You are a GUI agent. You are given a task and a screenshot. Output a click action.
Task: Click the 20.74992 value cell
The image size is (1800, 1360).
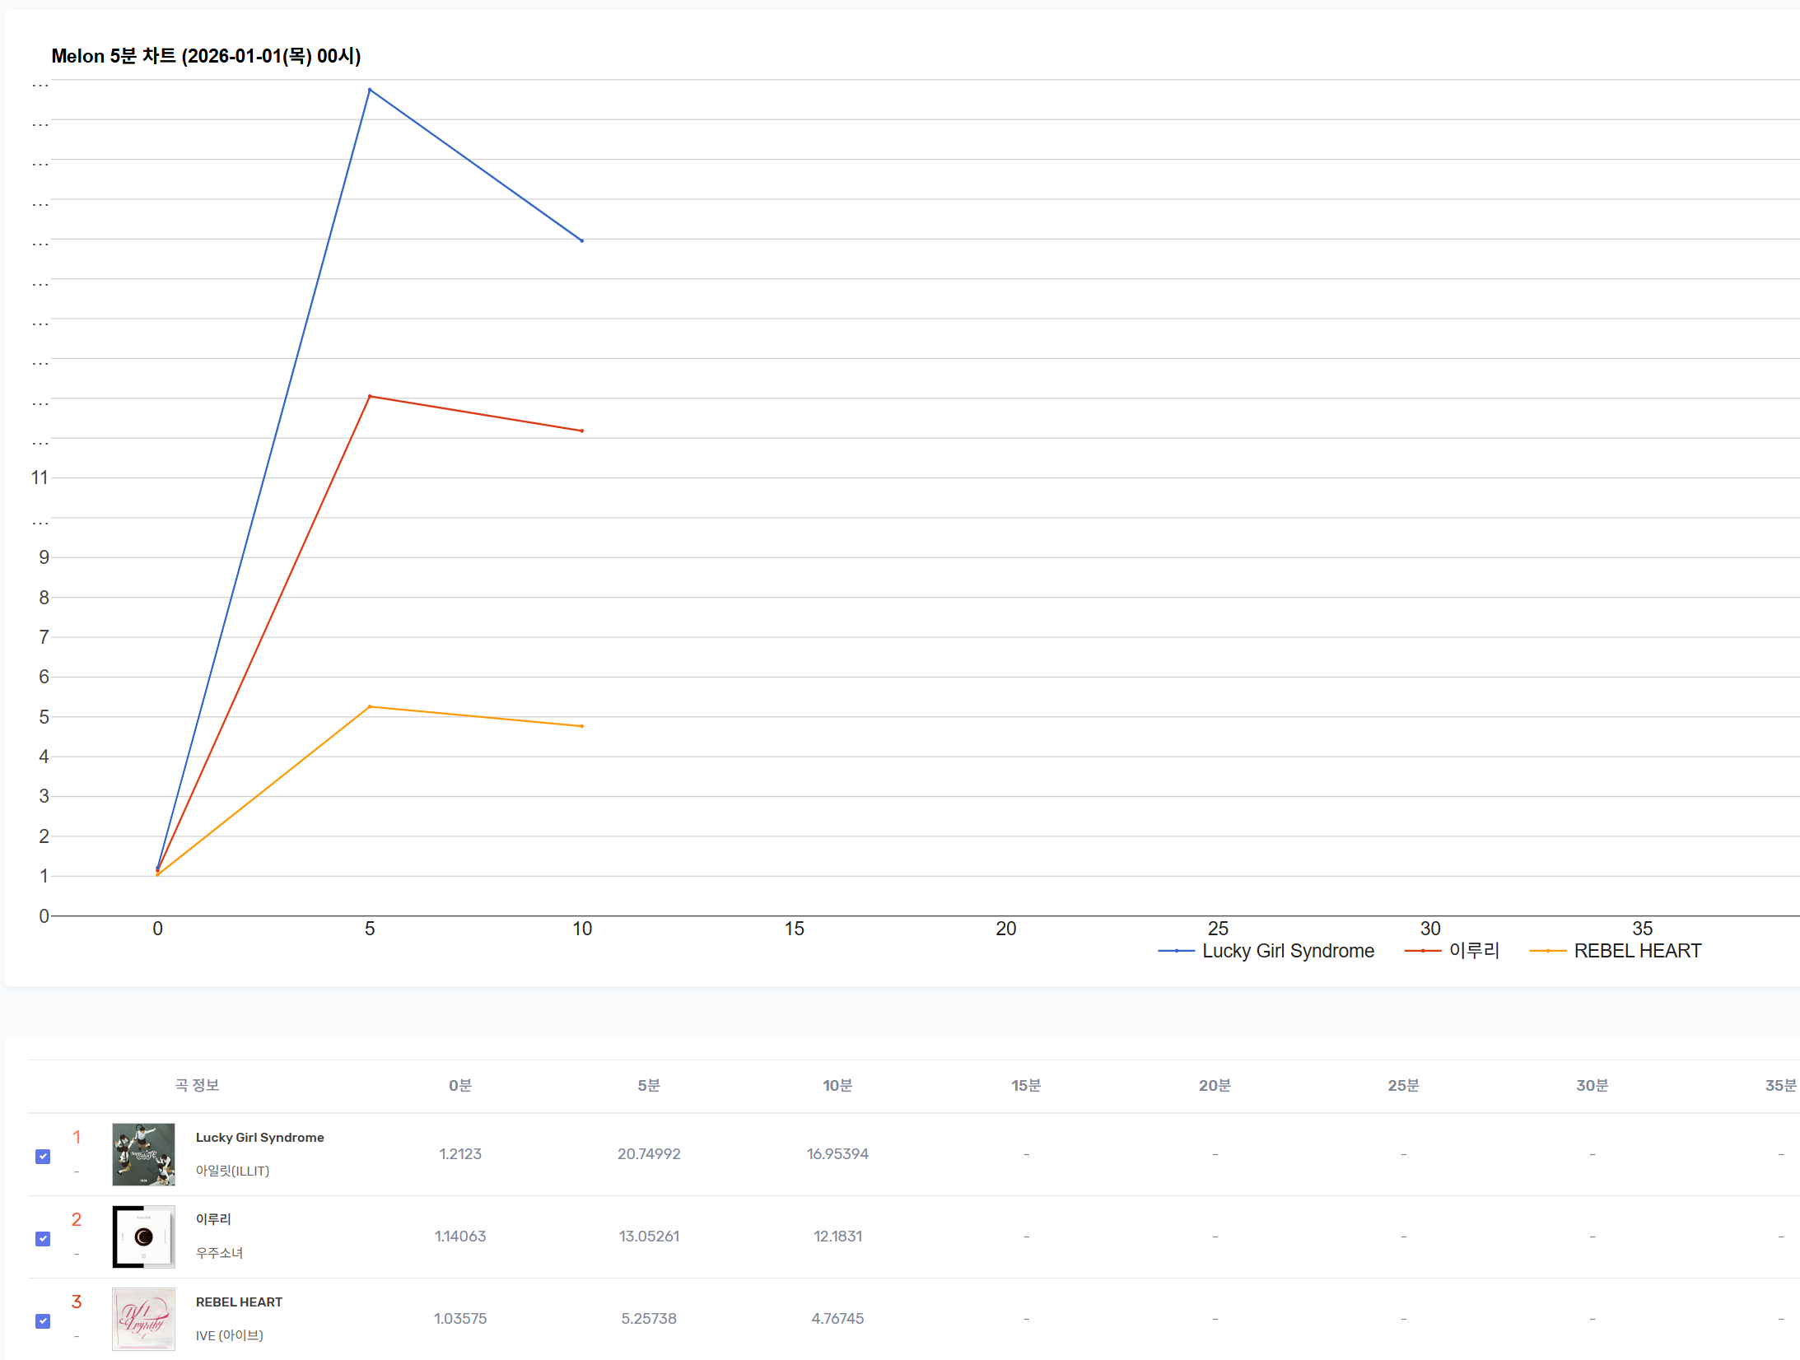[x=649, y=1153]
